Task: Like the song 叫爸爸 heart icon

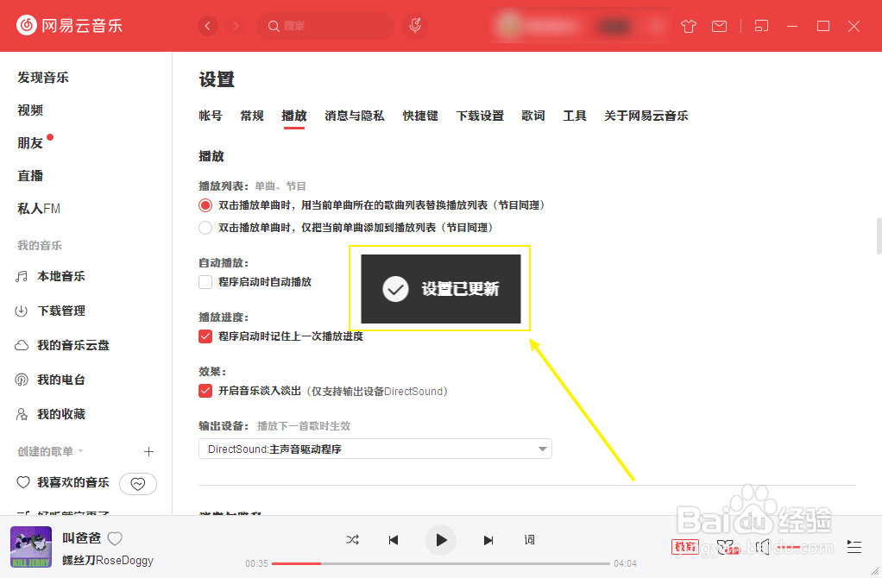Action: (x=115, y=538)
